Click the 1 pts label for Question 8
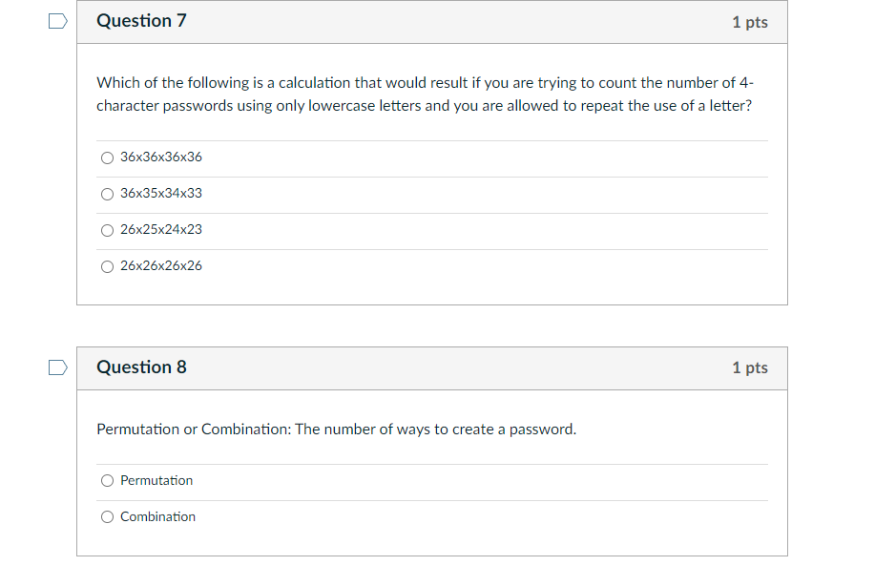Viewport: 875px width, 587px height. pos(750,367)
